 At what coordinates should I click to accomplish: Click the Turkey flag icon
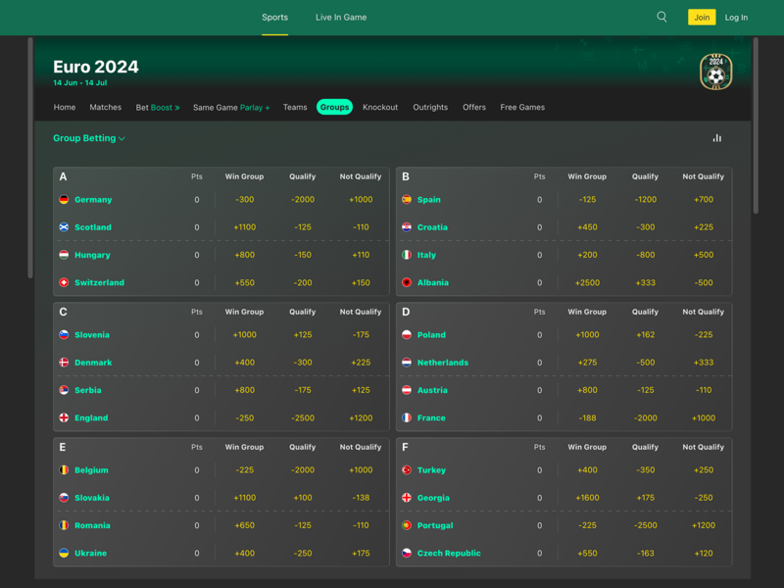[x=407, y=470]
